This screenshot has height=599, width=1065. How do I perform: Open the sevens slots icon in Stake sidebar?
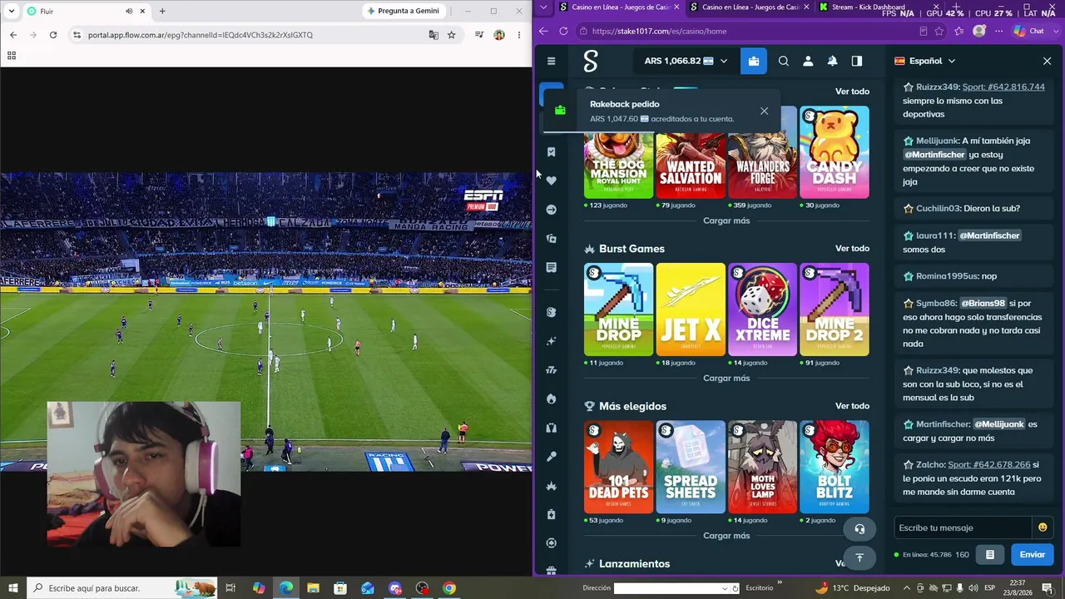(x=551, y=370)
